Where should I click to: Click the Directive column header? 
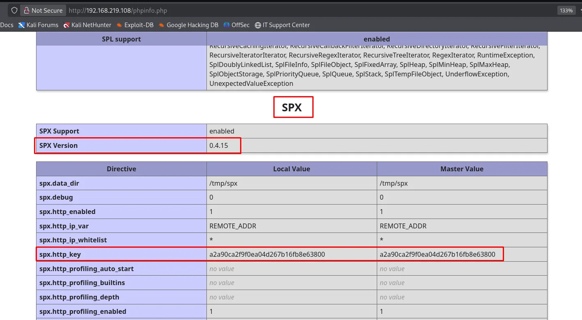tap(121, 169)
